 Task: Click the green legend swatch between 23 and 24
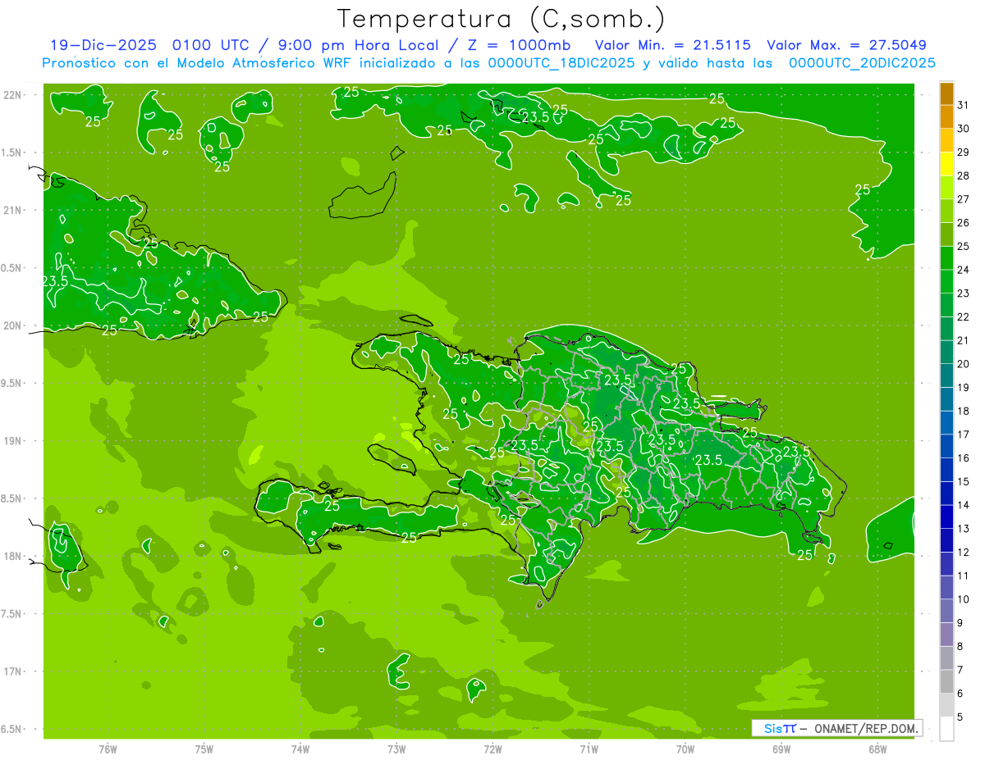(946, 281)
